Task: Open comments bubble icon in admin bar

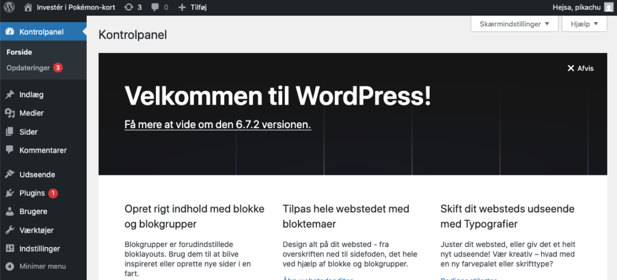Action: 155,7
